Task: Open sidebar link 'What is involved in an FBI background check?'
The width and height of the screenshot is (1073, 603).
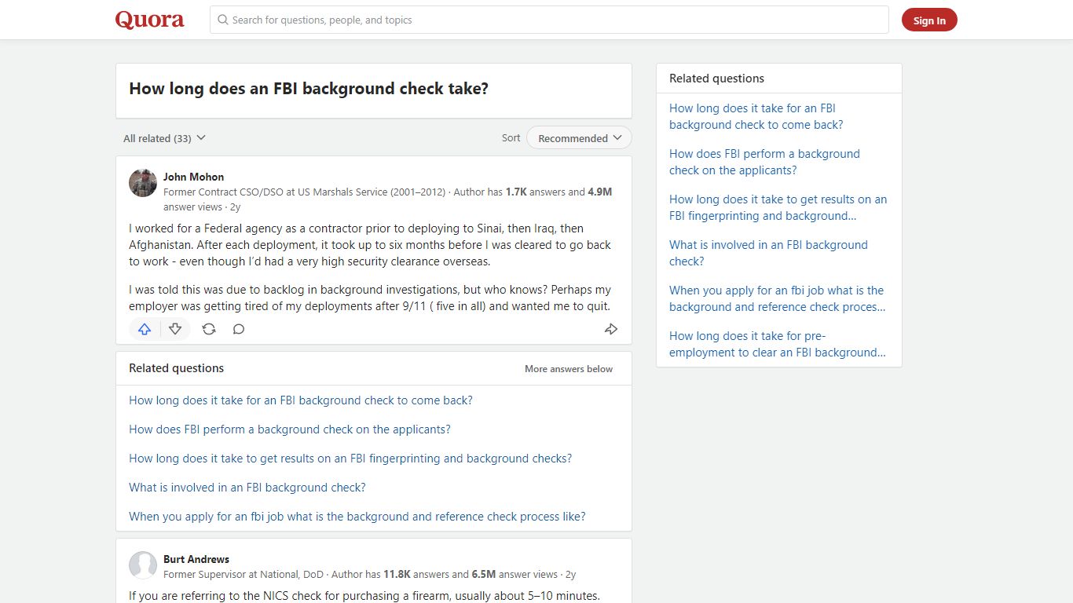Action: [x=768, y=253]
